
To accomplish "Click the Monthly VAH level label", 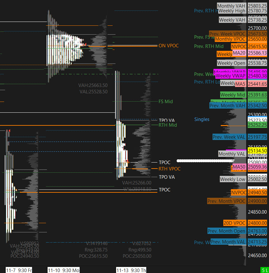I will point(231,6).
